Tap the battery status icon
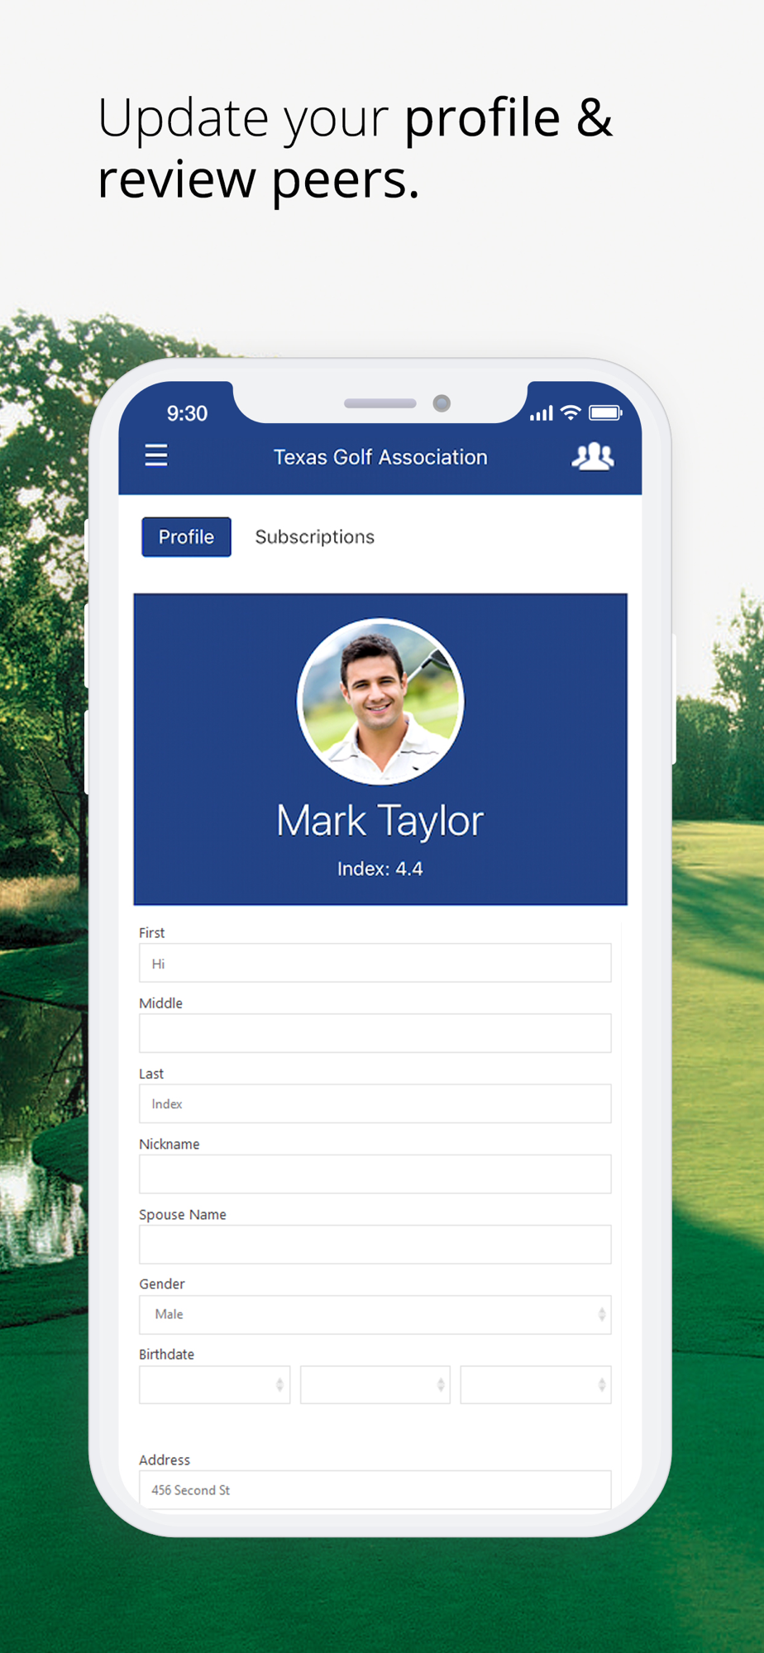Viewport: 764px width, 1653px height. coord(605,412)
